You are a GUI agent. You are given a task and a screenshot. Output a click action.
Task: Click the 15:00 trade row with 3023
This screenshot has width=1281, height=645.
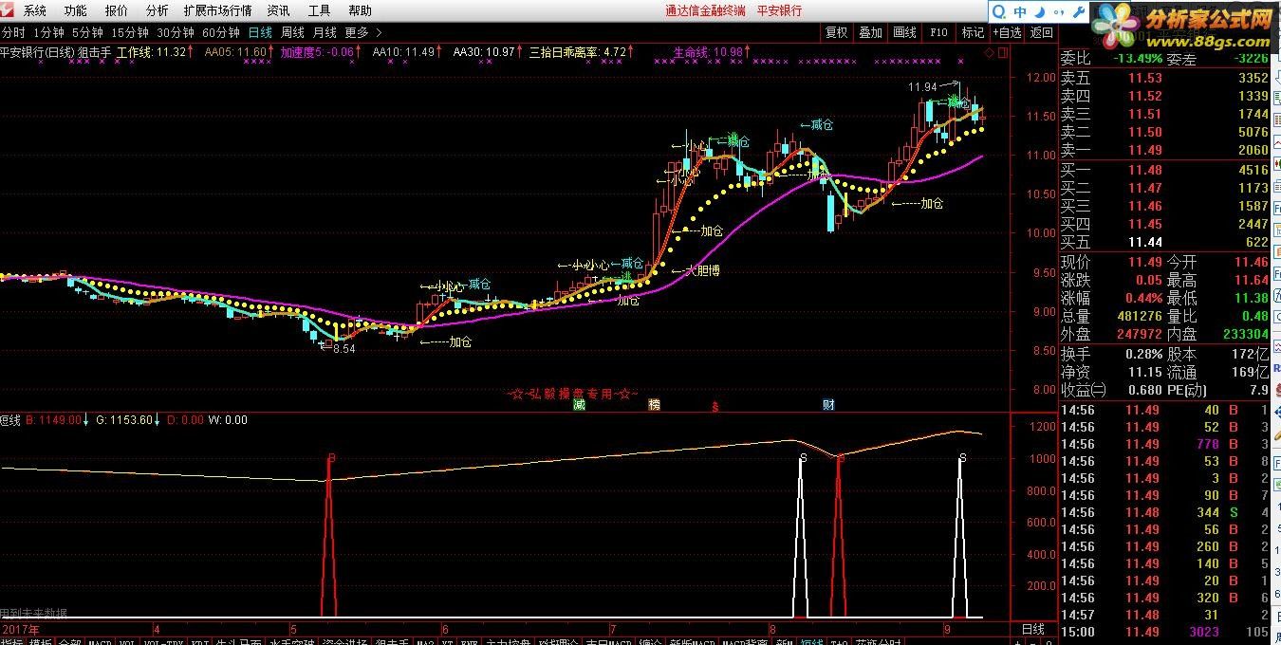pos(1164,632)
